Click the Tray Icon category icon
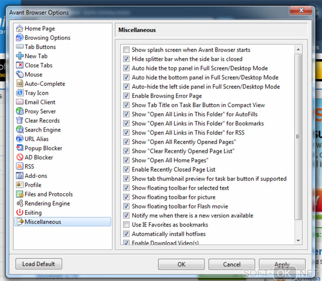The image size is (322, 281). pos(20,93)
